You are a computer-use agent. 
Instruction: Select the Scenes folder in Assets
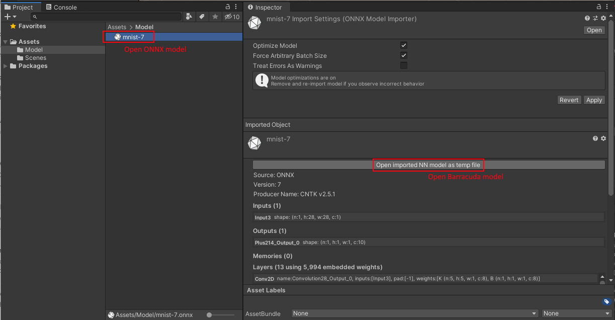pos(35,58)
